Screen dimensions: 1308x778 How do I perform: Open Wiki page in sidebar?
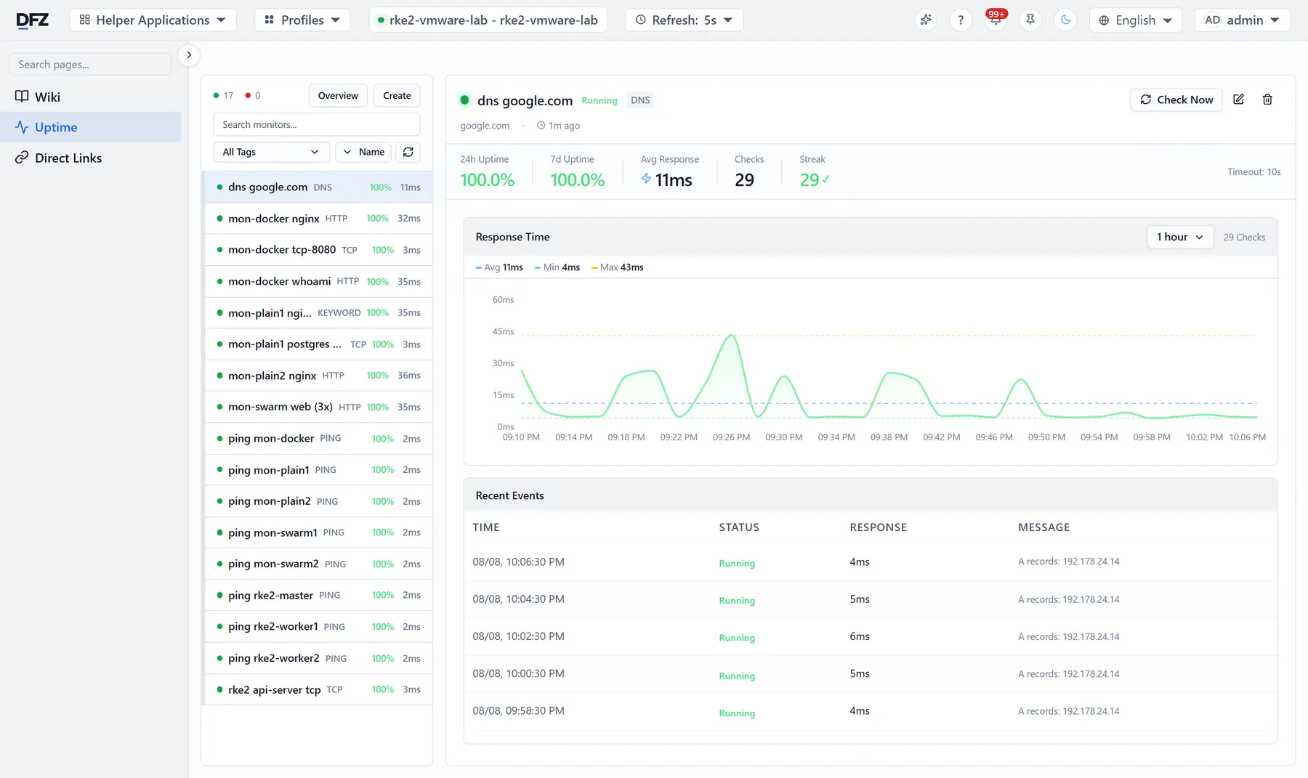pos(91,97)
